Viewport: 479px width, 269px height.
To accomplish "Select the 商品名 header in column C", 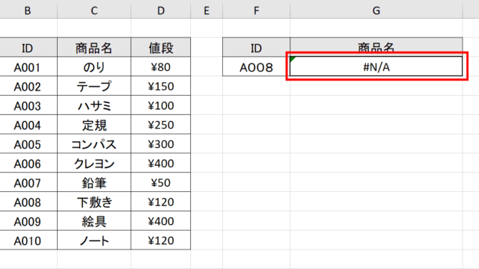I will [94, 48].
